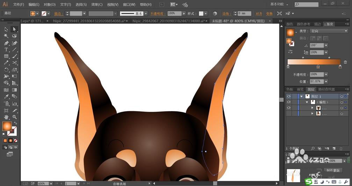Select the Hand tool
The image size is (352, 186).
click(x=6, y=117)
